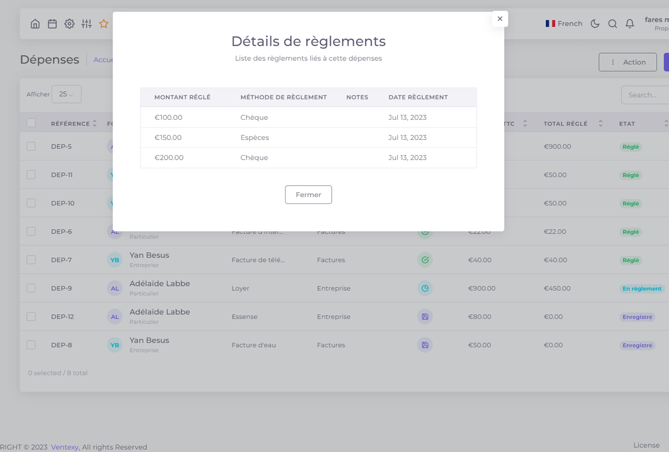This screenshot has height=452, width=669.
Task: Check the DEP-8 row checkbox
Action: tap(31, 345)
